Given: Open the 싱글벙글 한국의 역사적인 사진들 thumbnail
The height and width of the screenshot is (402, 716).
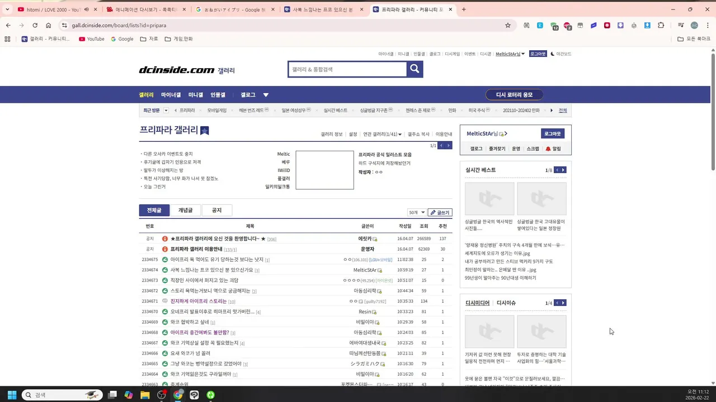Looking at the screenshot, I should 489,198.
